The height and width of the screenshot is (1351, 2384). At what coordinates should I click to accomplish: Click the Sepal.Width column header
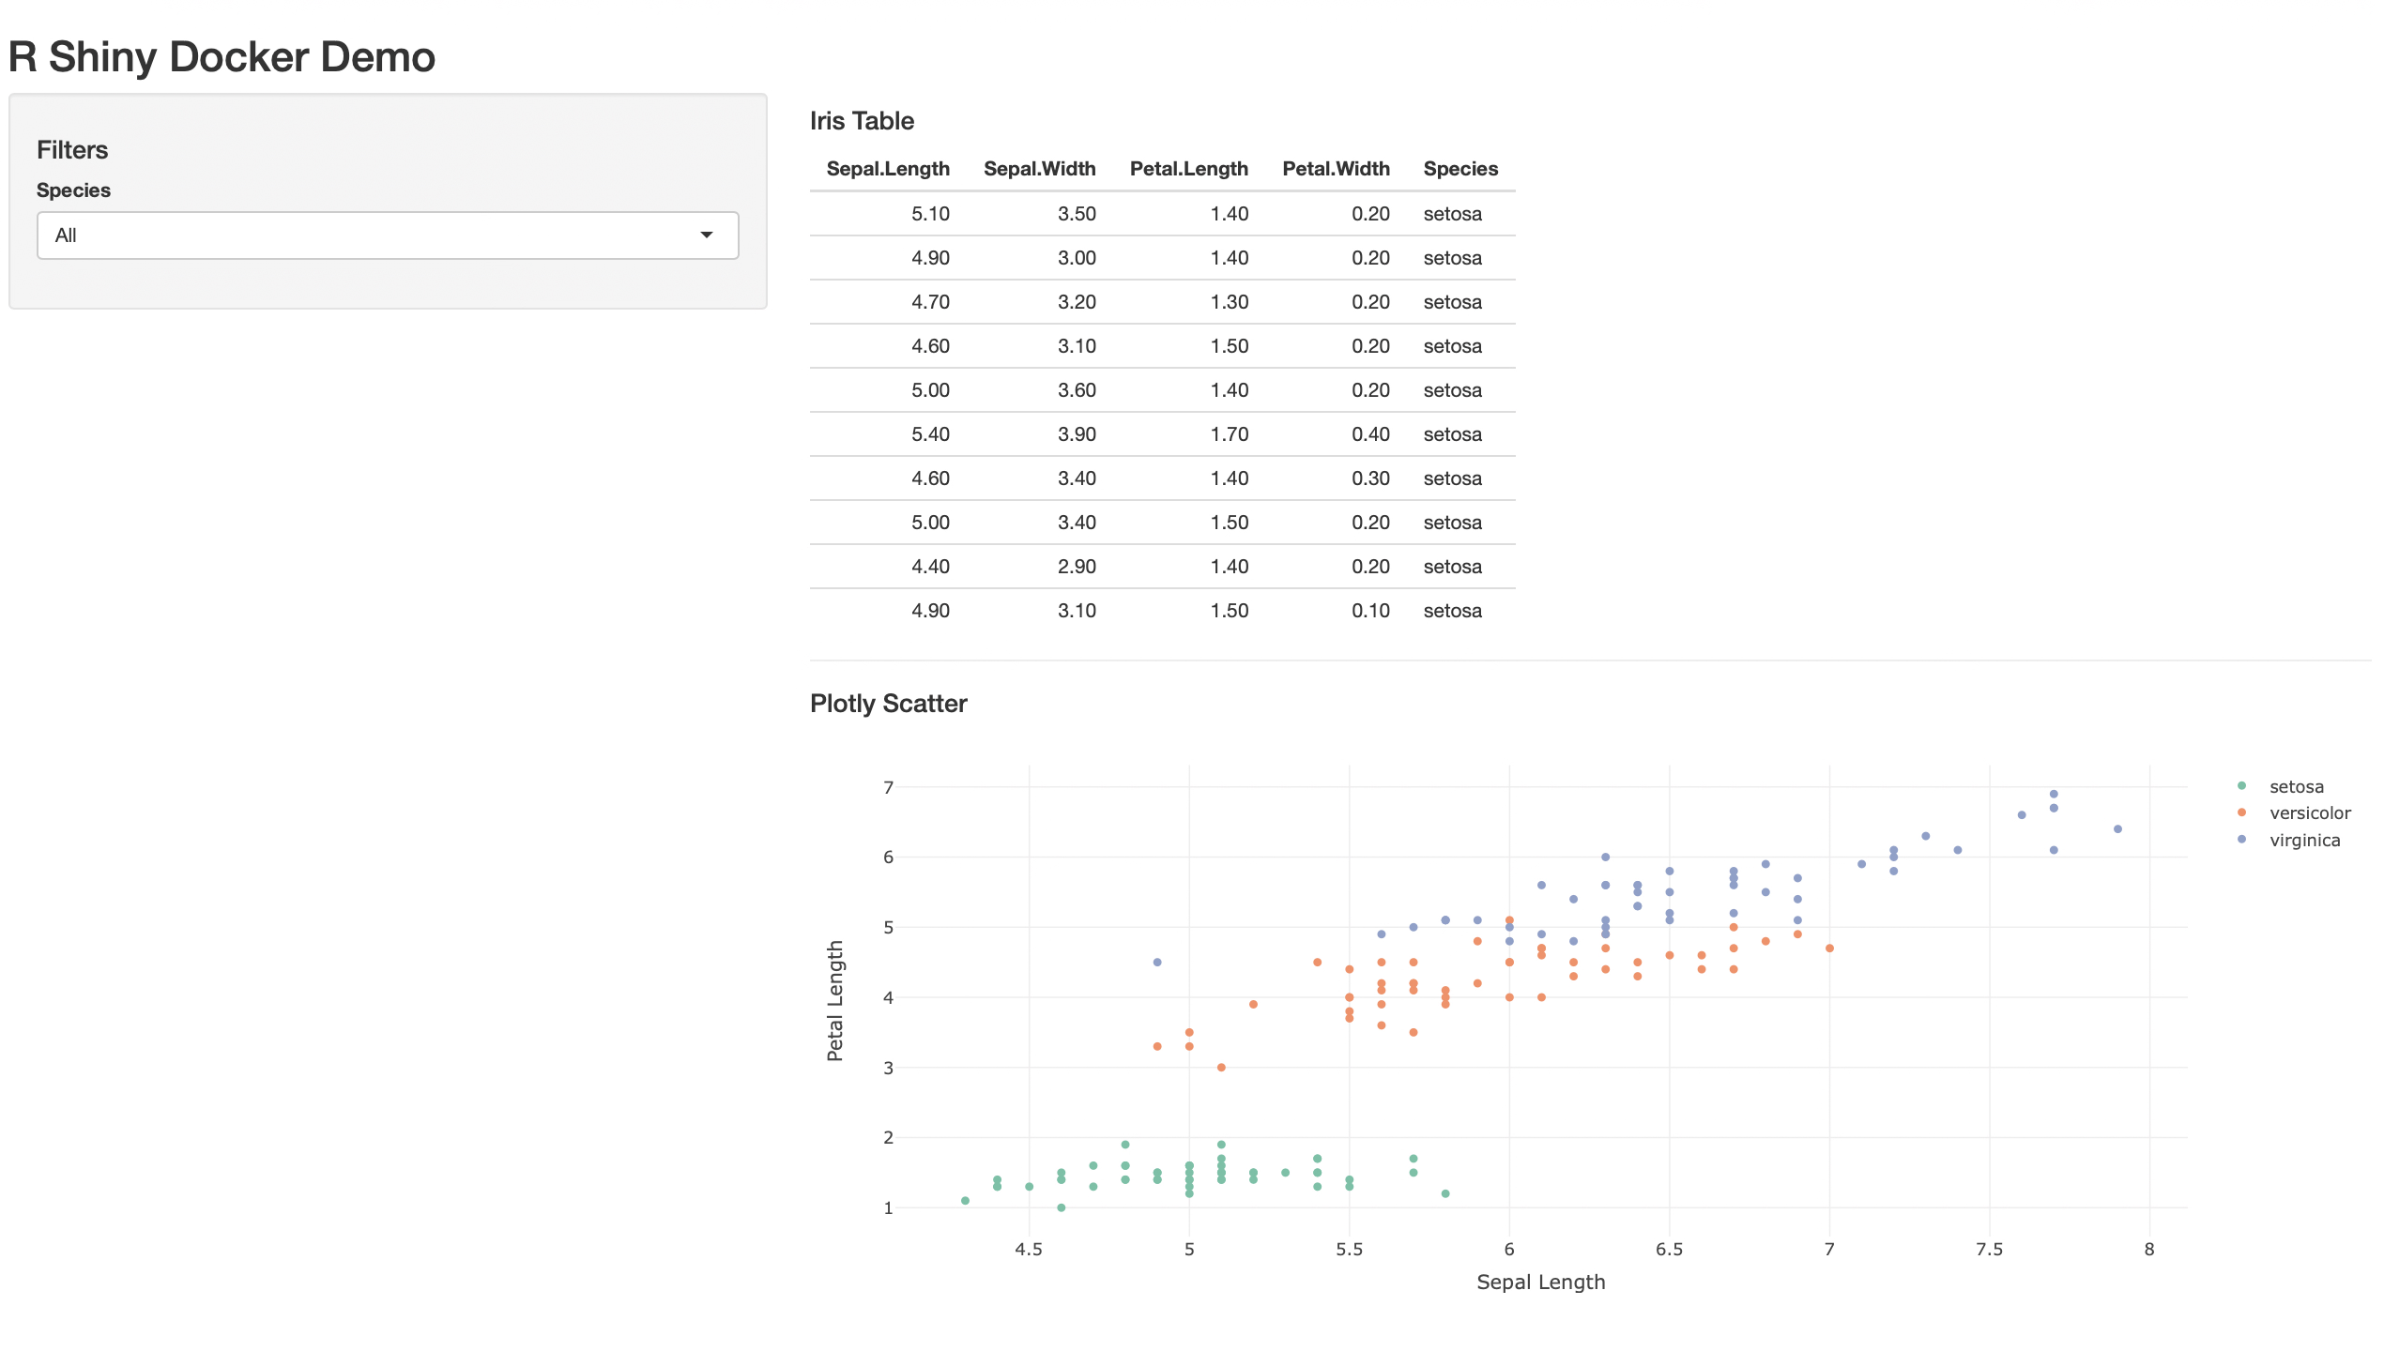(x=1039, y=169)
